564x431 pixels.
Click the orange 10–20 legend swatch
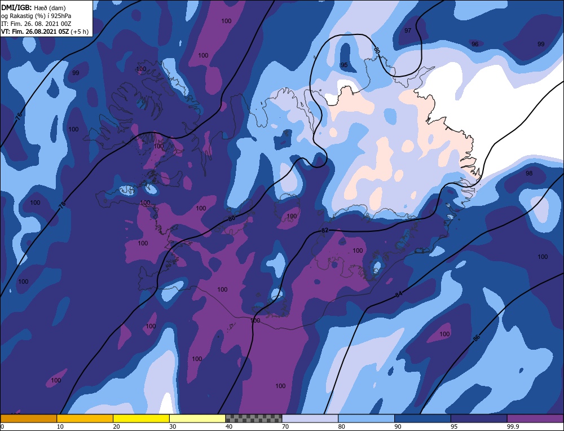85,418
